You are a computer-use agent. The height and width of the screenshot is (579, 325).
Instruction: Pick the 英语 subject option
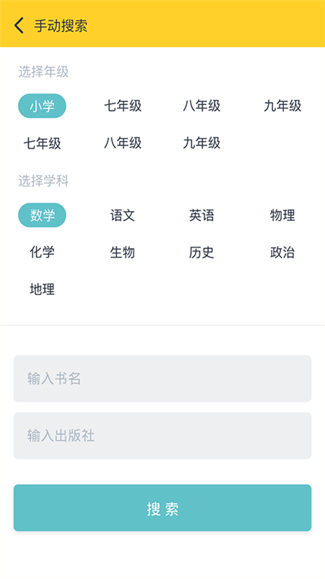click(x=202, y=215)
